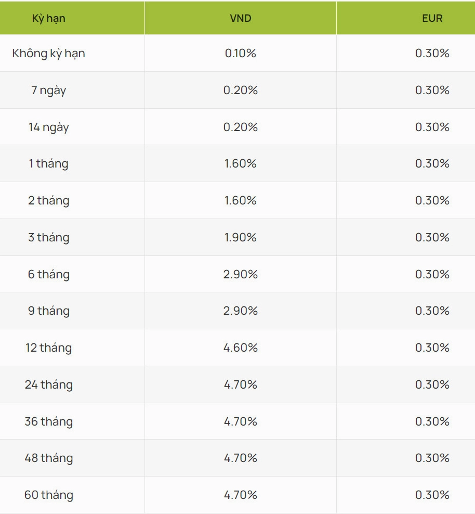Viewport: 475px width, 514px height.
Task: Select the "7 ngày" term cell
Action: [x=49, y=90]
